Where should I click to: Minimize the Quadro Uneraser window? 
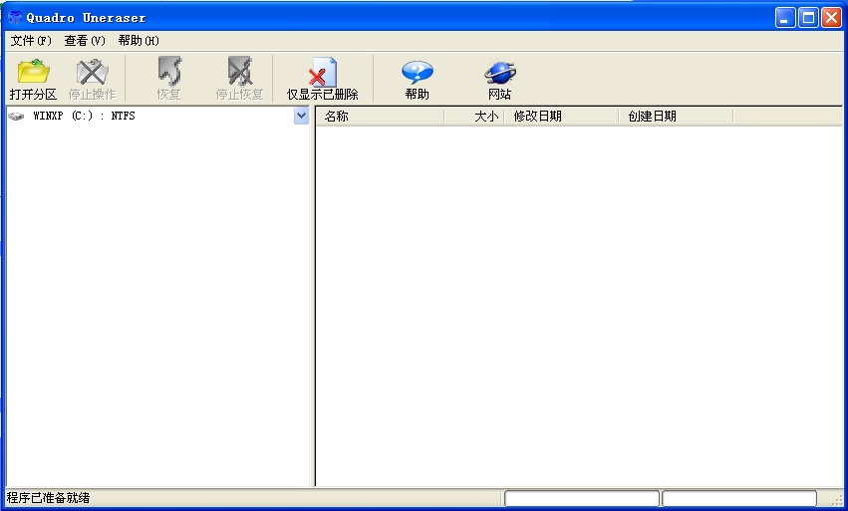pyautogui.click(x=785, y=18)
